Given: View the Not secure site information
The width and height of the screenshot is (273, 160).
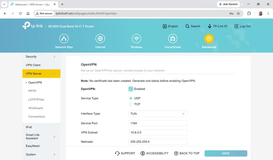Looking at the screenshot, I should click(x=44, y=14).
